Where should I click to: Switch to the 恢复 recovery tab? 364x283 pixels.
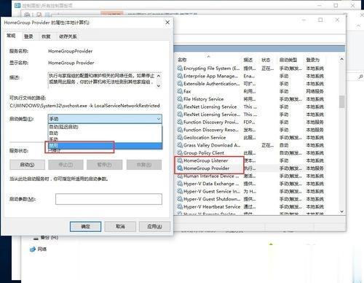point(46,36)
